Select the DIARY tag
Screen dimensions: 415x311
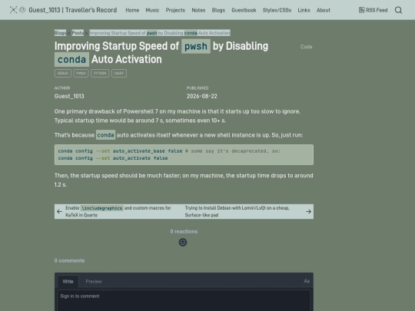coord(119,73)
